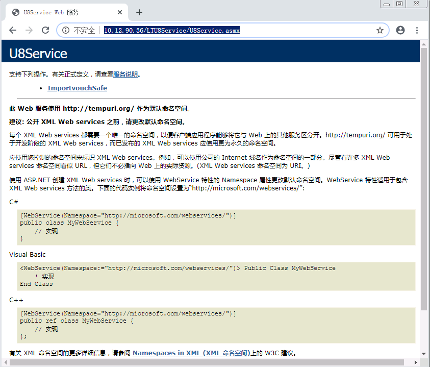Bookmark this page with the star icon
Image resolution: width=430 pixels, height=367 pixels.
click(380, 30)
